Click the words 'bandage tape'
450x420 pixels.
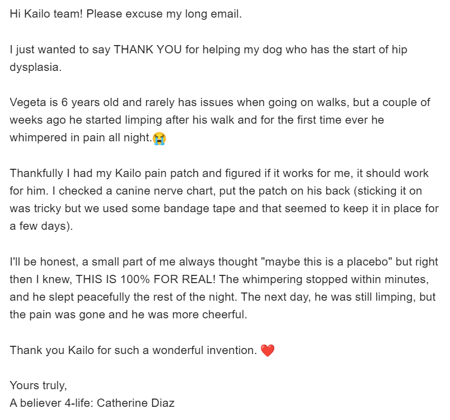click(x=199, y=209)
